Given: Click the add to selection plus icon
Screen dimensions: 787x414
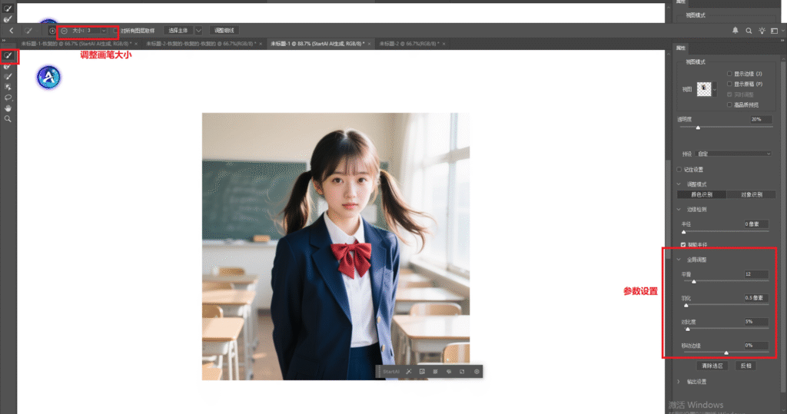Looking at the screenshot, I should point(52,31).
